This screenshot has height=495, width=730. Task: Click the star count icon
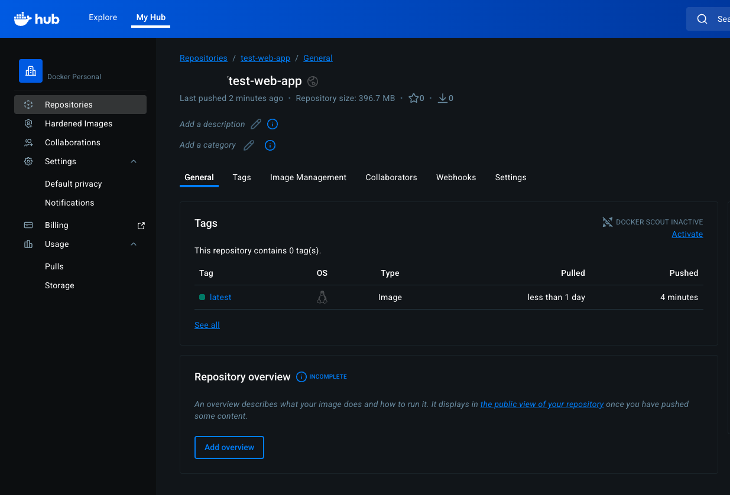(x=414, y=98)
